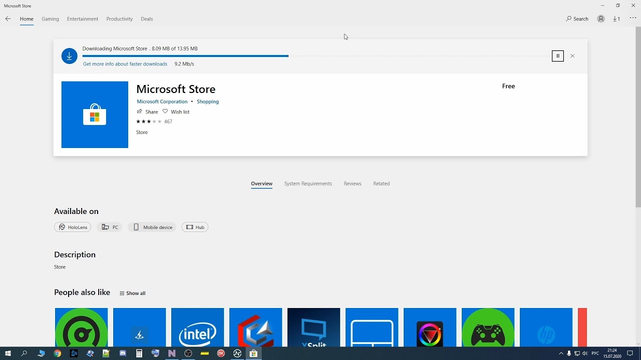This screenshot has width=641, height=360.
Task: Open the volume speaker tray icon
Action: pyautogui.click(x=585, y=353)
